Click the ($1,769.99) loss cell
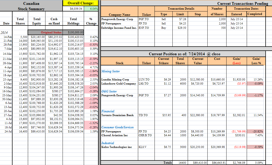 236,131
